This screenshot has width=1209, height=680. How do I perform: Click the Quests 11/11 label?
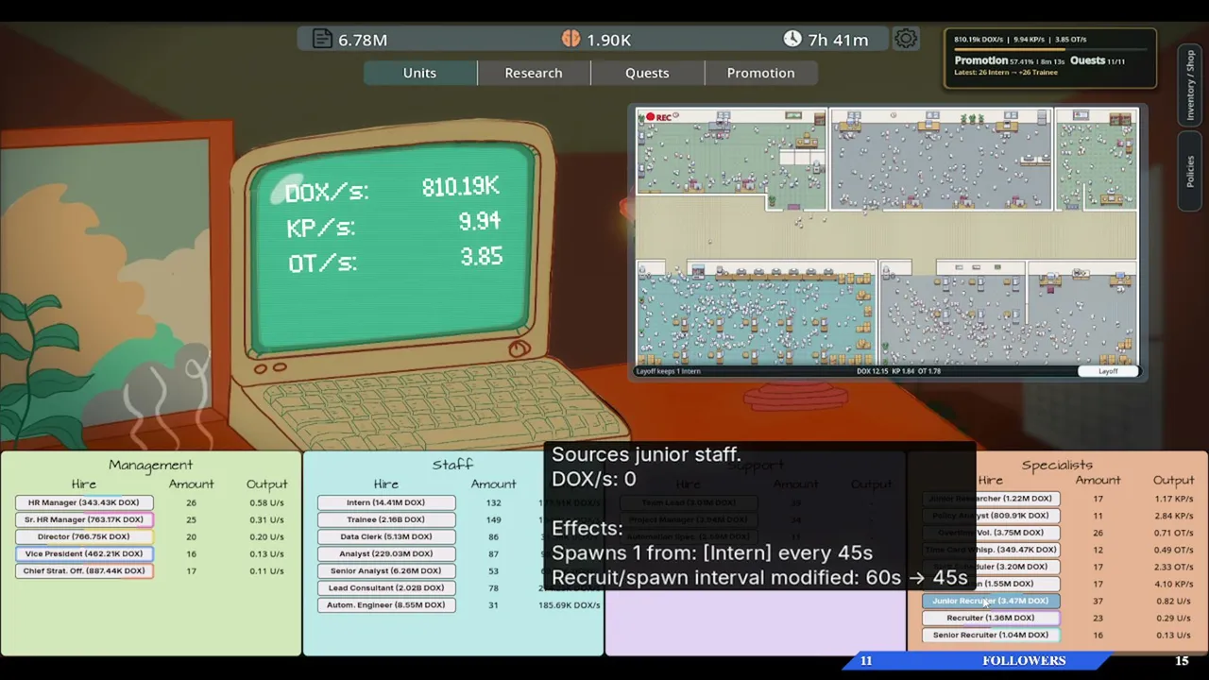(1098, 60)
